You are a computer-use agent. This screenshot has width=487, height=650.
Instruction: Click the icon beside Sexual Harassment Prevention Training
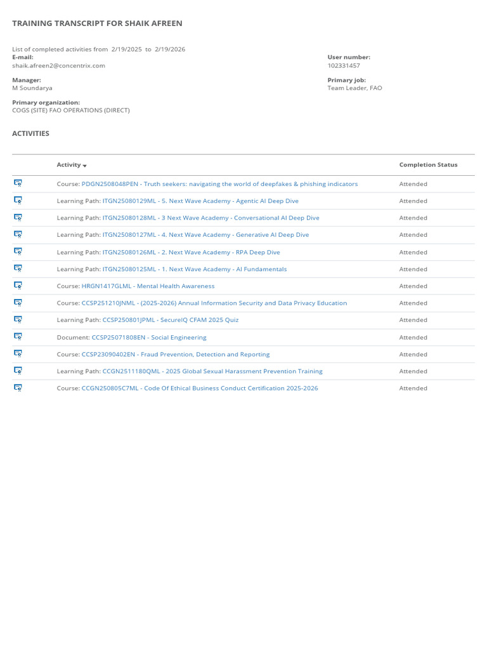pyautogui.click(x=18, y=370)
